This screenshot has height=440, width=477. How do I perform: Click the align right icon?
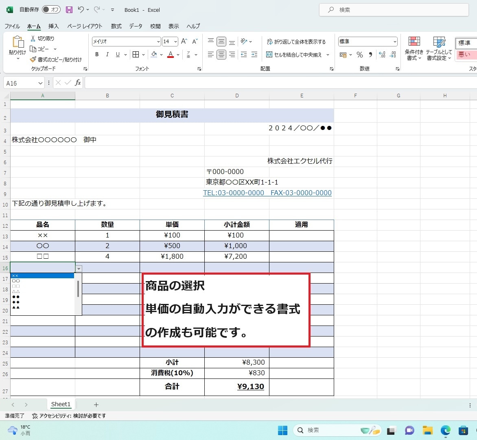point(232,55)
